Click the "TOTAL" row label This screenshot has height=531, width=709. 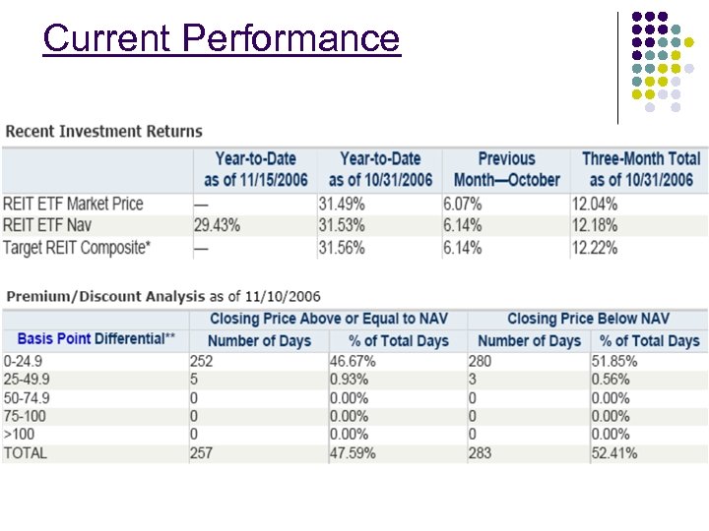point(26,453)
